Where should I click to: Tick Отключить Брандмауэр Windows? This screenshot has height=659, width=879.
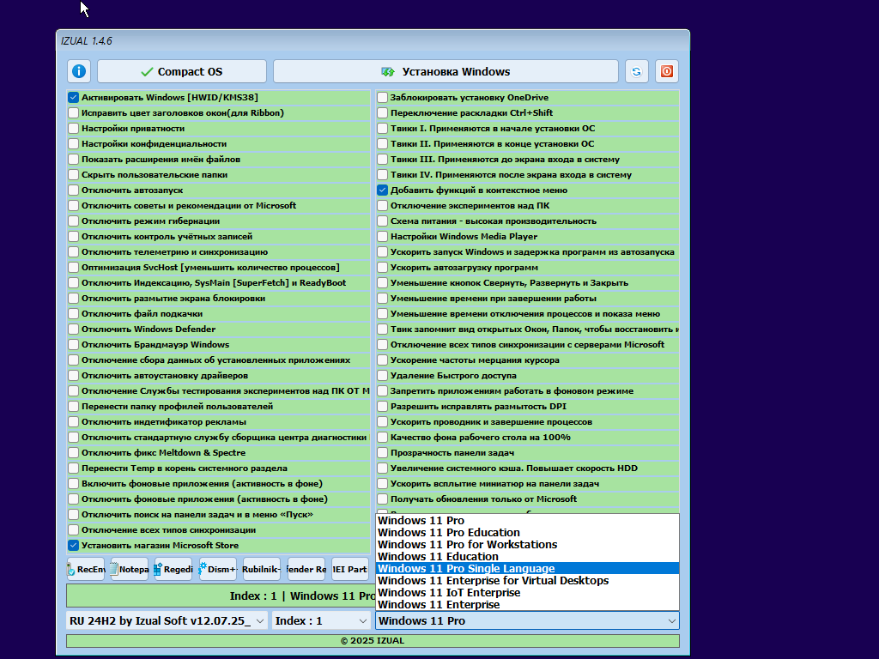(x=74, y=345)
